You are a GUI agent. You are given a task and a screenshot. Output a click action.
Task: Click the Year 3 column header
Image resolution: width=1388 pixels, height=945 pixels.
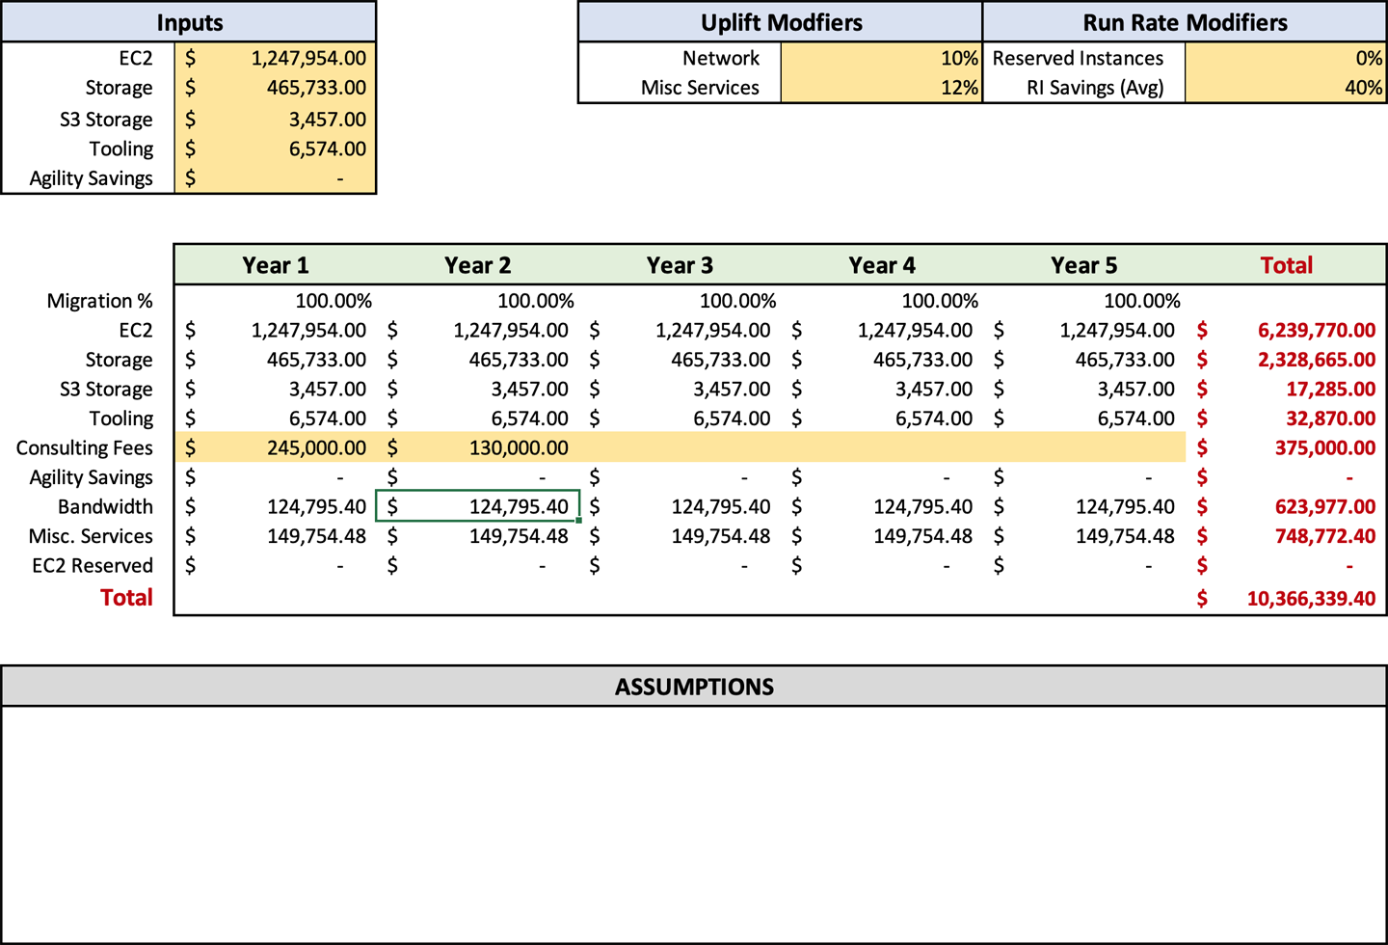[680, 265]
